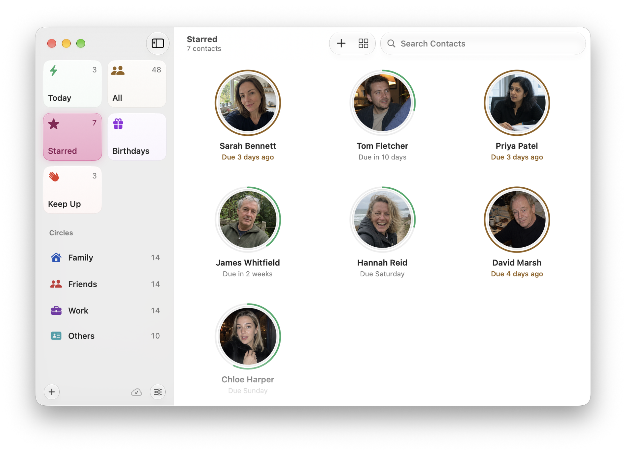Open the Keep Up list
The image size is (626, 461).
72,190
